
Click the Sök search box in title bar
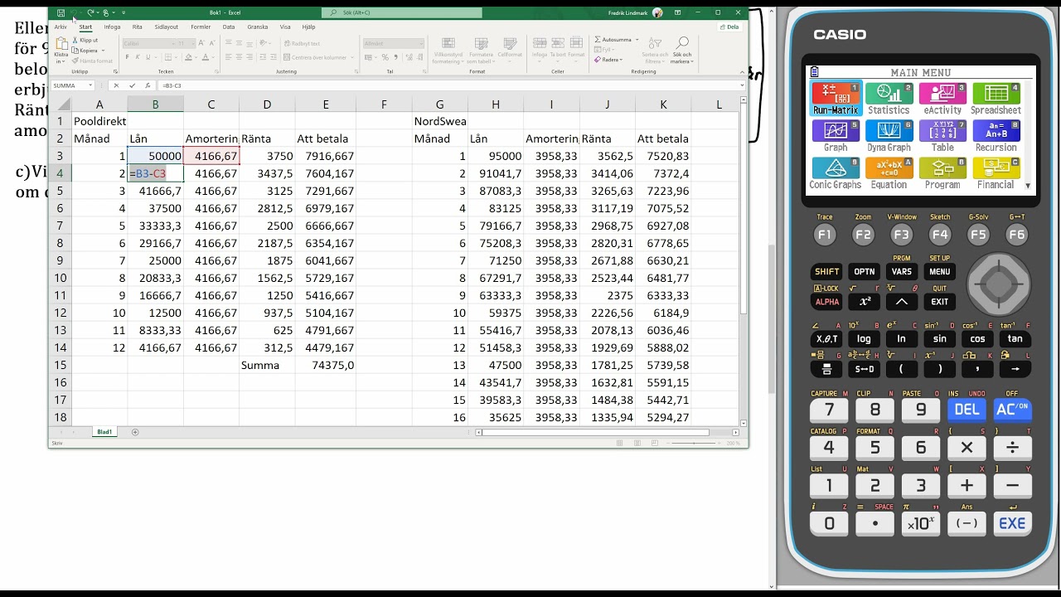[x=401, y=13]
